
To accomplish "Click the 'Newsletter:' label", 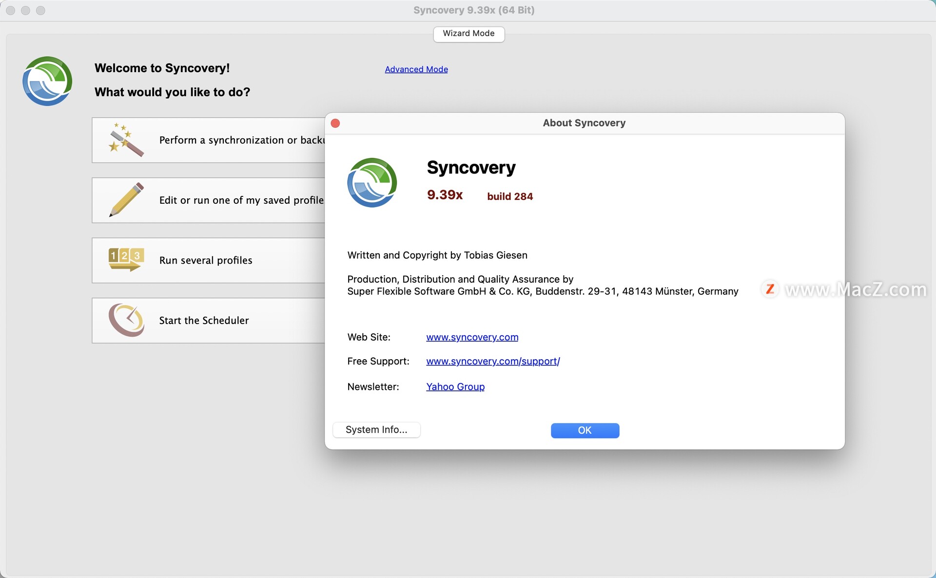I will tap(373, 387).
